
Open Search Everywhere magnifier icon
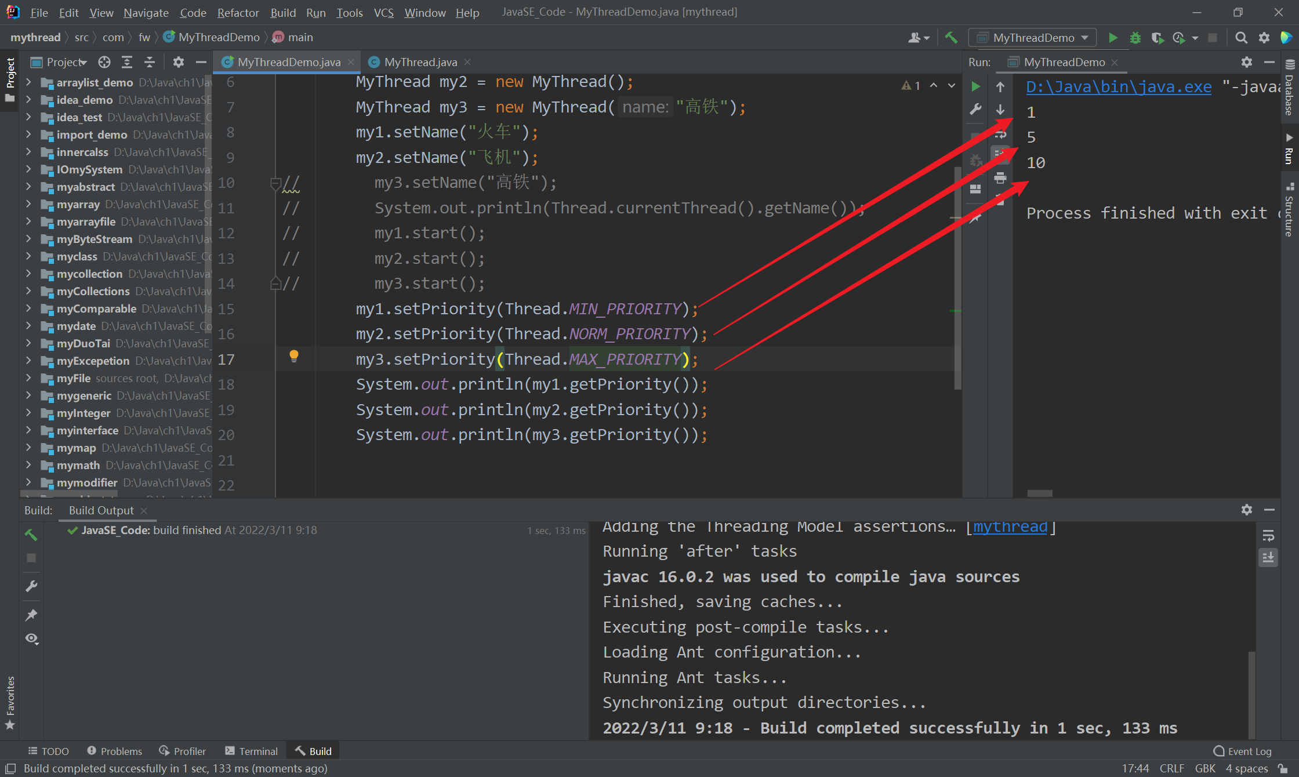[x=1241, y=38]
